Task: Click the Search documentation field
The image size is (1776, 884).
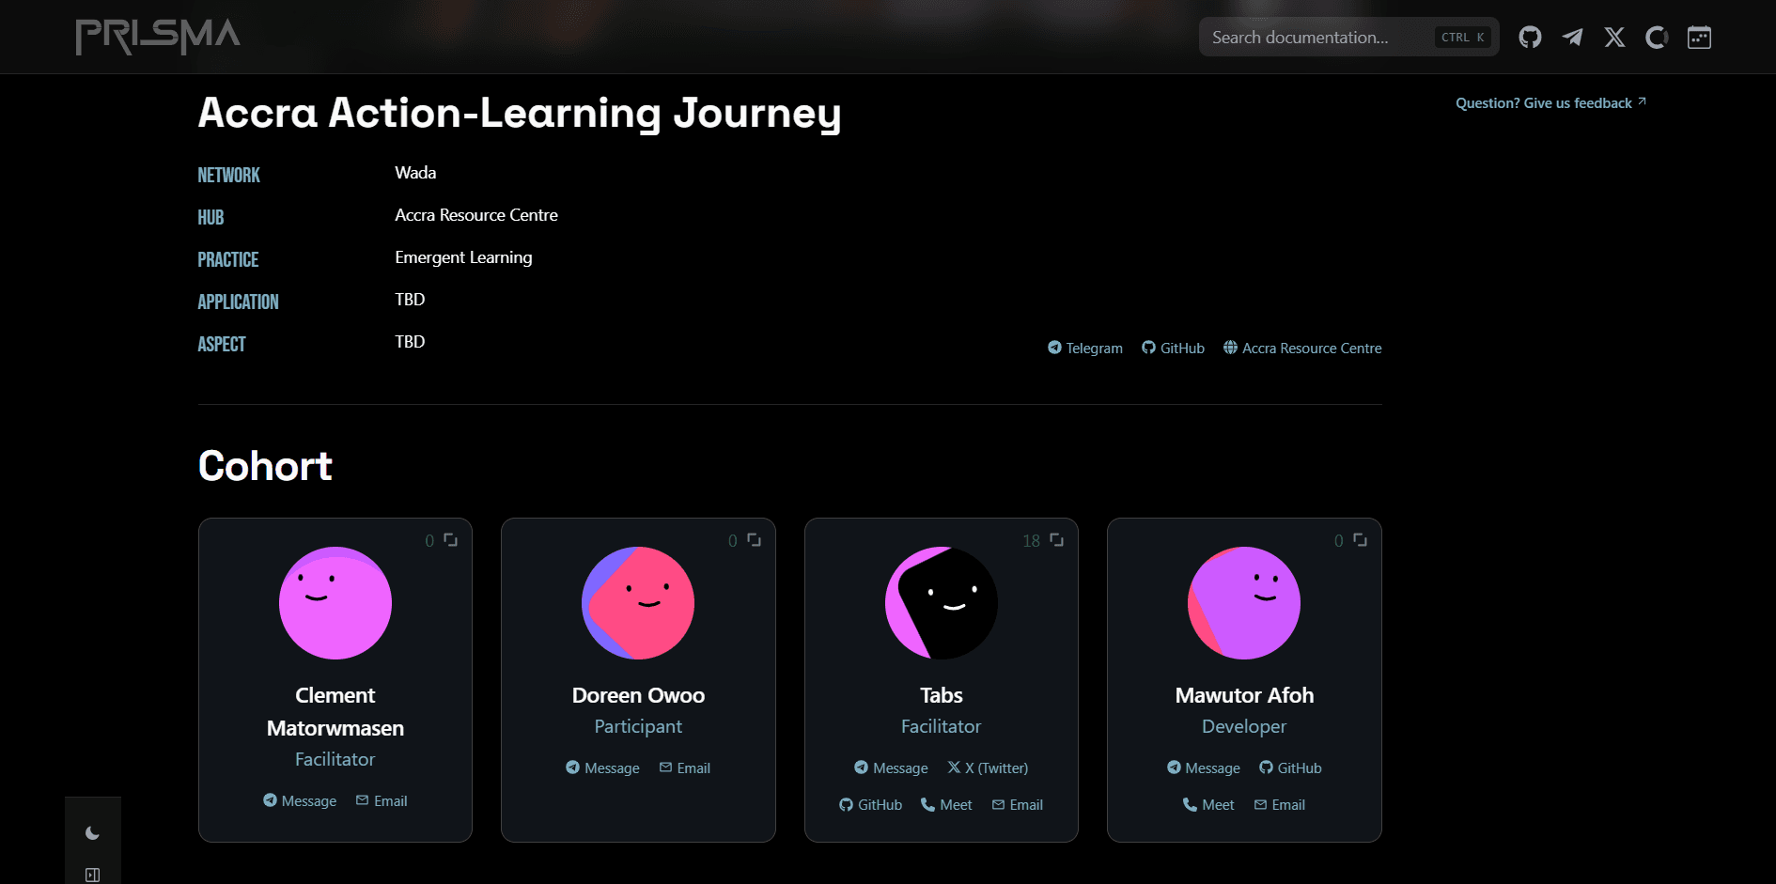Action: pos(1316,38)
